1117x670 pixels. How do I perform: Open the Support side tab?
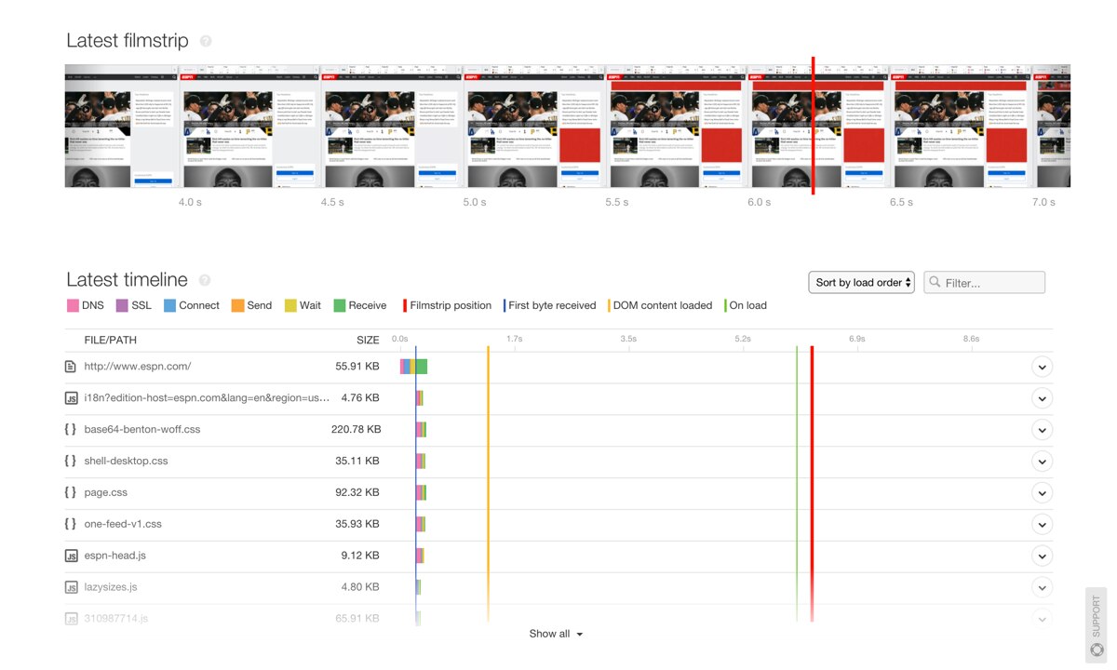point(1096,623)
